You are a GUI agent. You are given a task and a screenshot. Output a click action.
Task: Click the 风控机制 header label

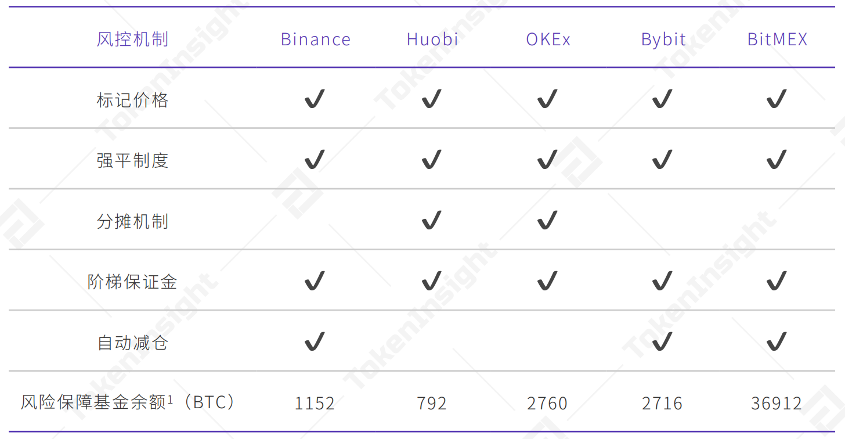coord(132,39)
